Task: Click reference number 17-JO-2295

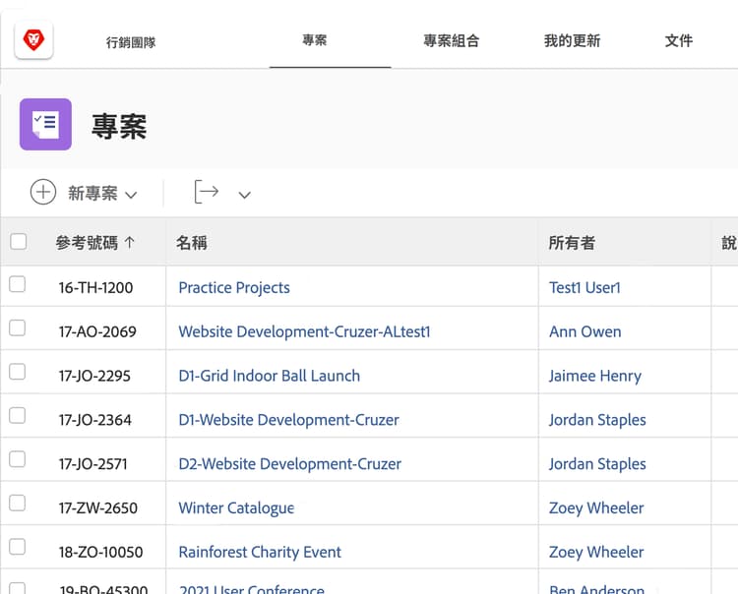Action: pos(94,377)
